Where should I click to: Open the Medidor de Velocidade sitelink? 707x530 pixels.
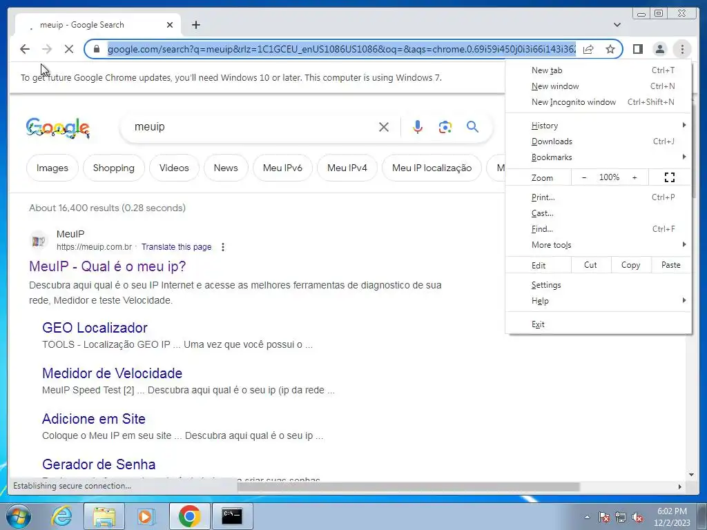(113, 373)
